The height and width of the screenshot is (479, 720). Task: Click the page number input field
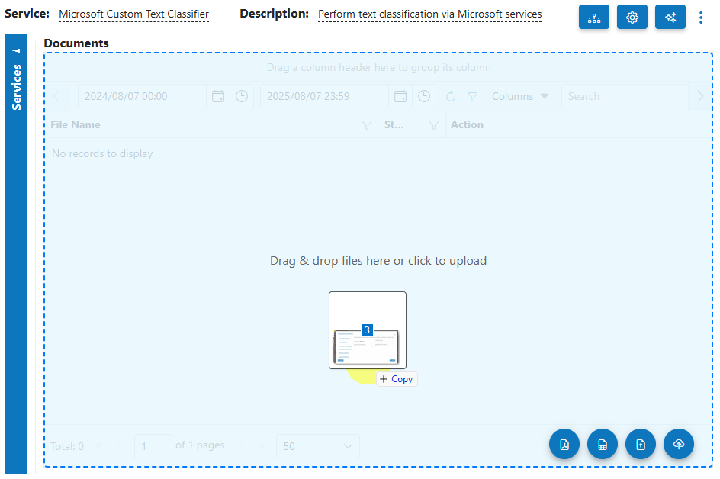click(x=153, y=445)
